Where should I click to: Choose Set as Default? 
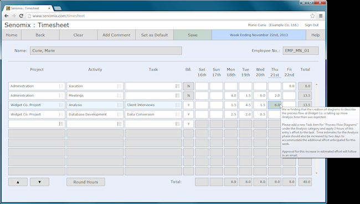[x=155, y=35]
